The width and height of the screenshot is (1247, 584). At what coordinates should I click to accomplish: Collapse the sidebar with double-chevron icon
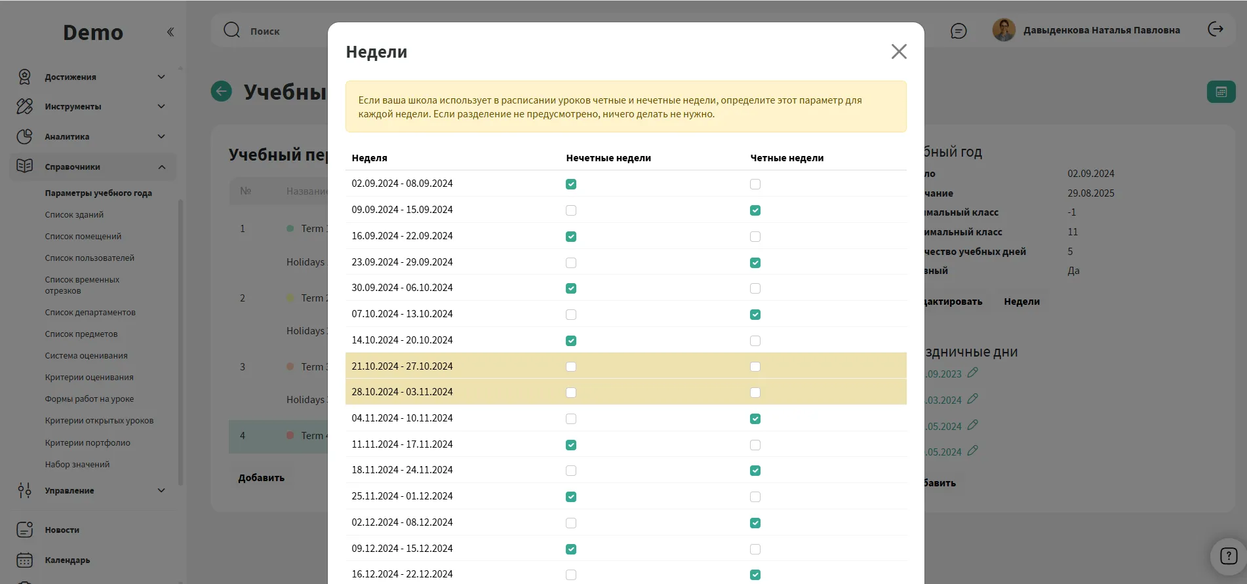point(170,32)
